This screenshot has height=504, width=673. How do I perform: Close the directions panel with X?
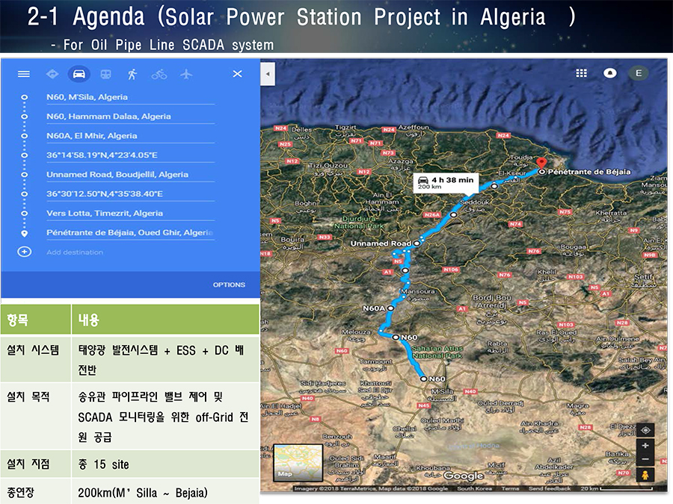tap(237, 74)
